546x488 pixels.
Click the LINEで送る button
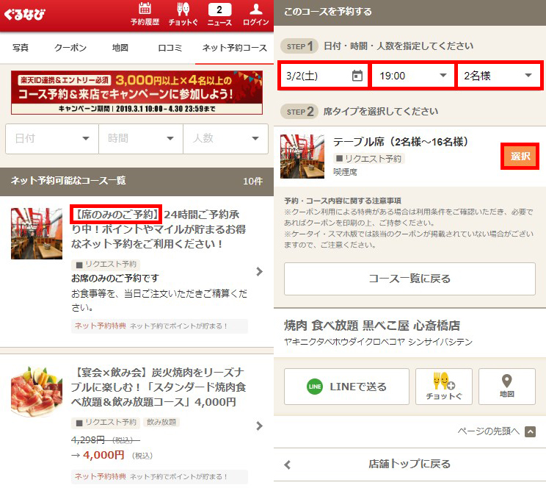coord(346,387)
